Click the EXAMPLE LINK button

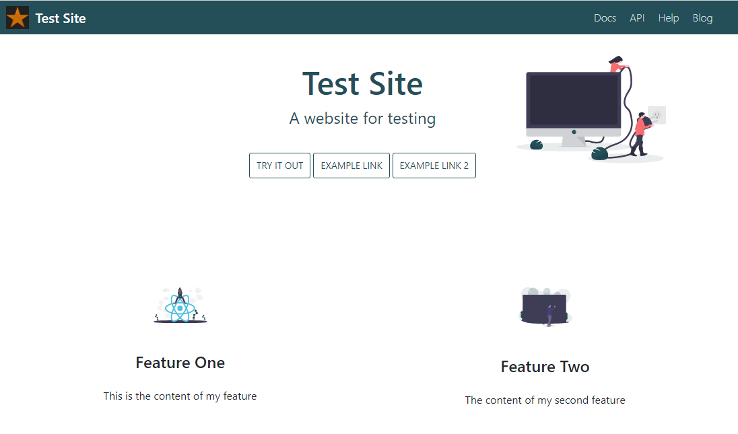[x=351, y=166]
